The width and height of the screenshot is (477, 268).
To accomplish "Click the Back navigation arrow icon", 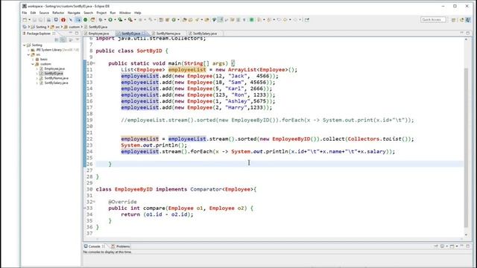I will click(x=285, y=20).
